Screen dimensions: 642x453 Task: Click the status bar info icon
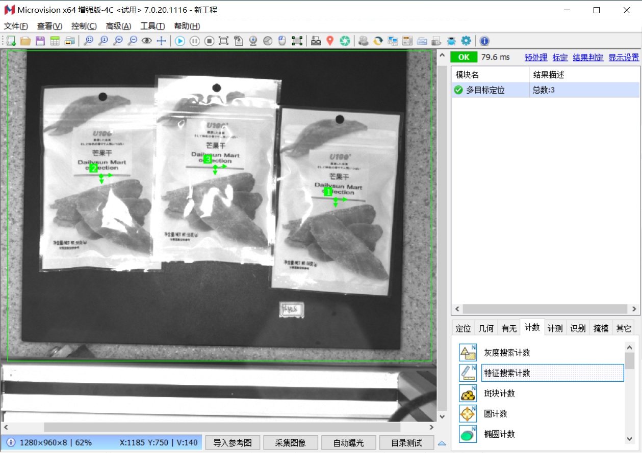[11, 442]
